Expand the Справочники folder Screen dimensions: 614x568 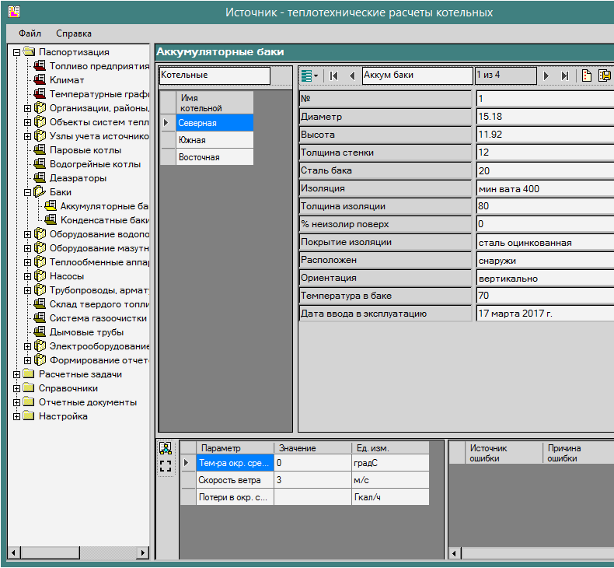[17, 388]
